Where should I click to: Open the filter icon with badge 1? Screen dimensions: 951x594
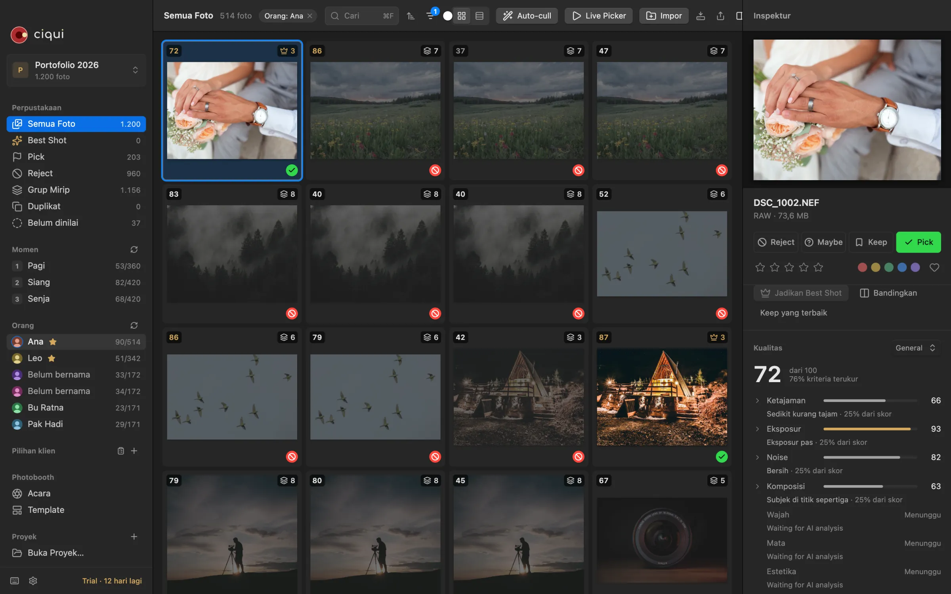430,16
